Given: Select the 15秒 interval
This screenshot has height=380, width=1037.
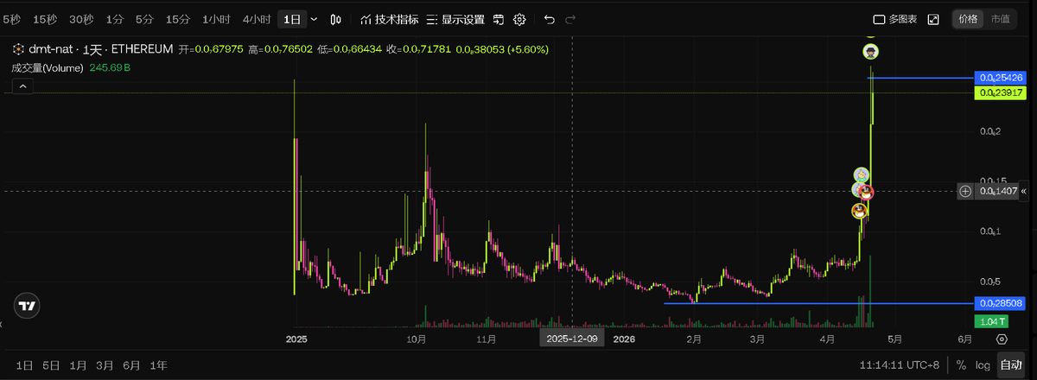Looking at the screenshot, I should (45, 19).
